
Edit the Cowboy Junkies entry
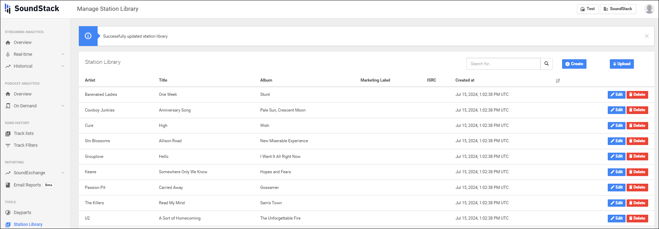[616, 110]
